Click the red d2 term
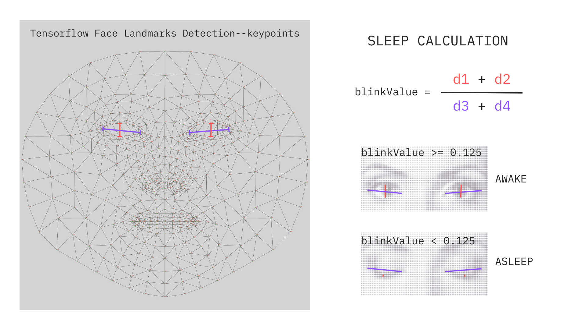This screenshot has height=329, width=586. point(502,80)
